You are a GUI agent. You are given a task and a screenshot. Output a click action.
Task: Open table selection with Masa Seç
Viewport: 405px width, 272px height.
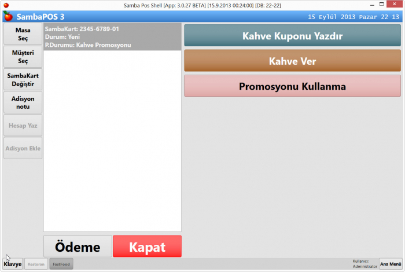point(23,34)
